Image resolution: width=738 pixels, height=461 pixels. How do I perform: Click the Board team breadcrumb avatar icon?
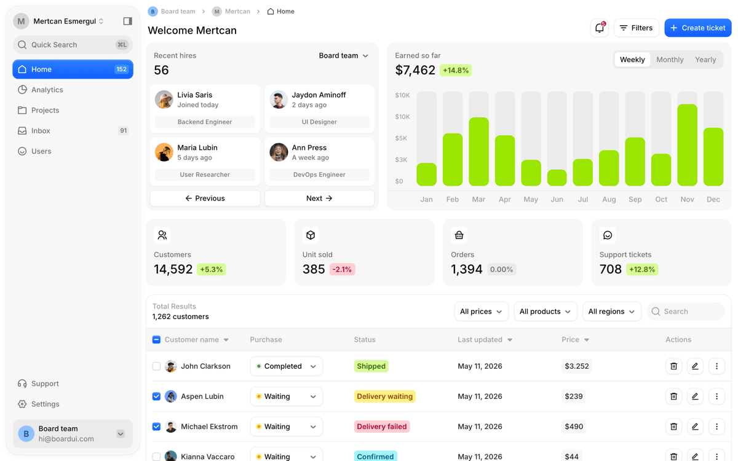pyautogui.click(x=153, y=12)
